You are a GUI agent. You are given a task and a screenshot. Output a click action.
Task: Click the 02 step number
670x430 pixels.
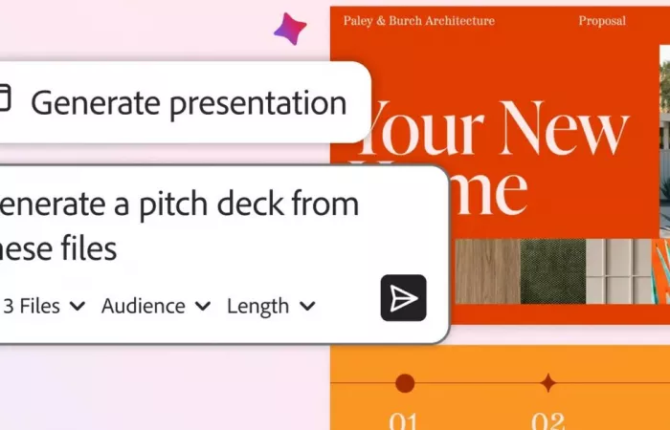[x=547, y=419]
